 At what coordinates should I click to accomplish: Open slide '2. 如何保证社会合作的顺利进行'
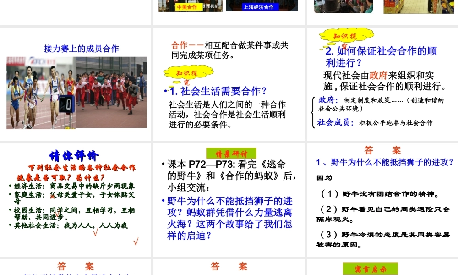pos(382,84)
